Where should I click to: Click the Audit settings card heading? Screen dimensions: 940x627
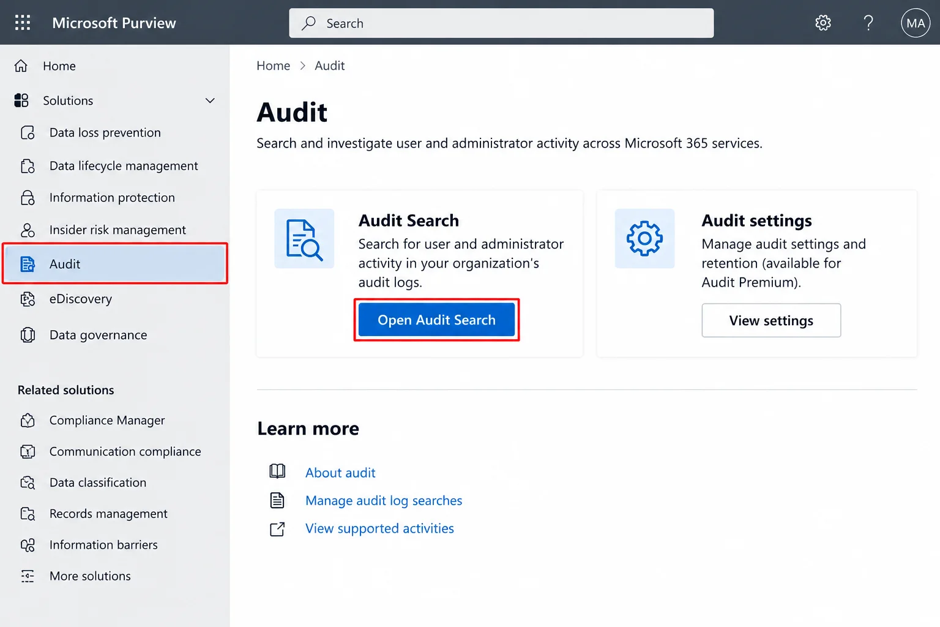click(x=756, y=220)
